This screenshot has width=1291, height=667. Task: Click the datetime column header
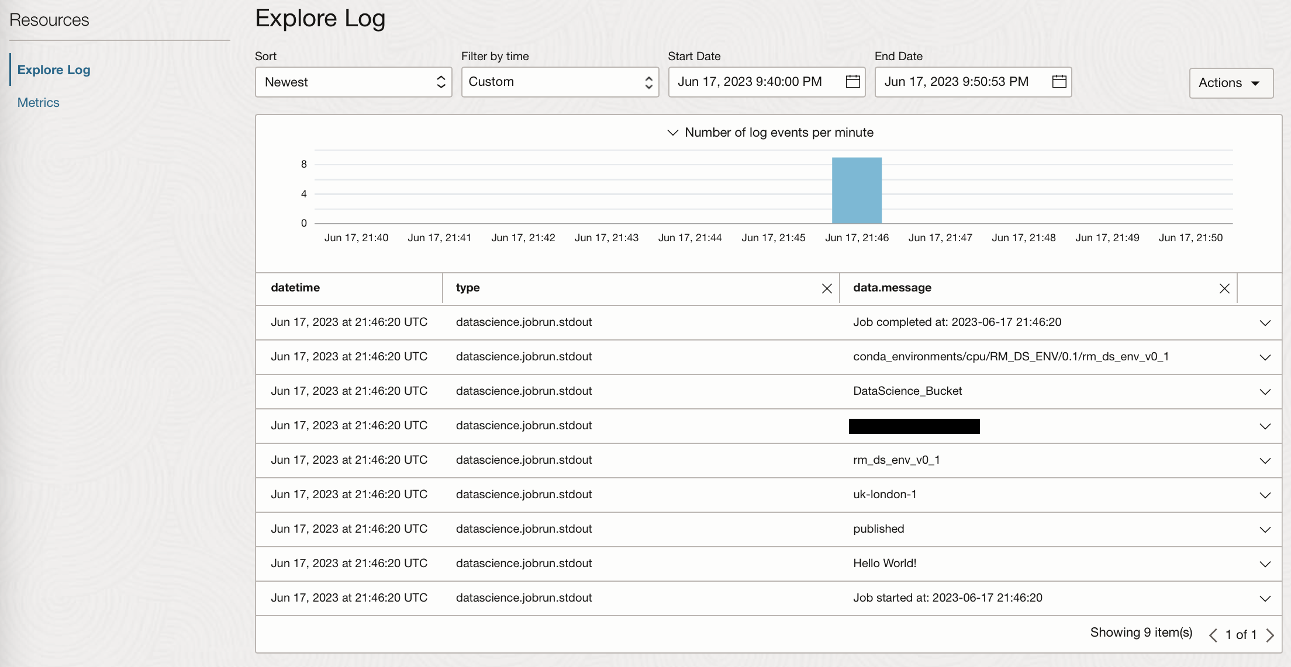[295, 288]
